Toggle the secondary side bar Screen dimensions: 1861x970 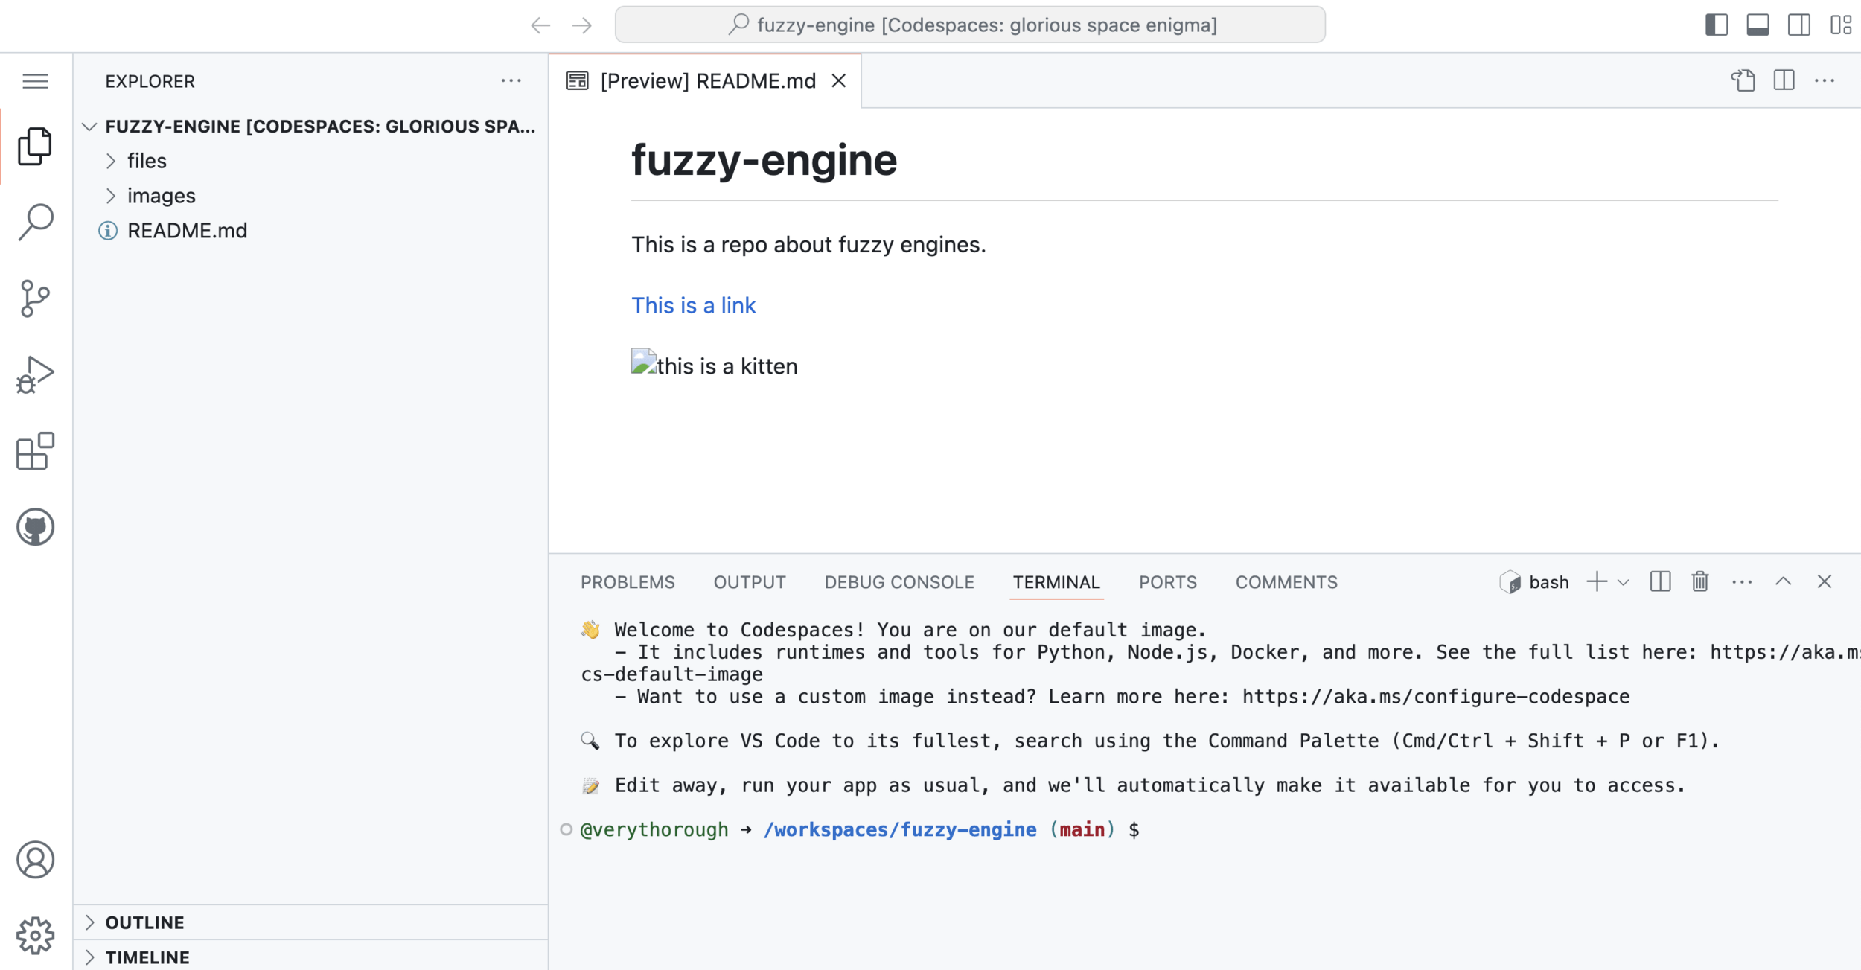click(x=1799, y=25)
